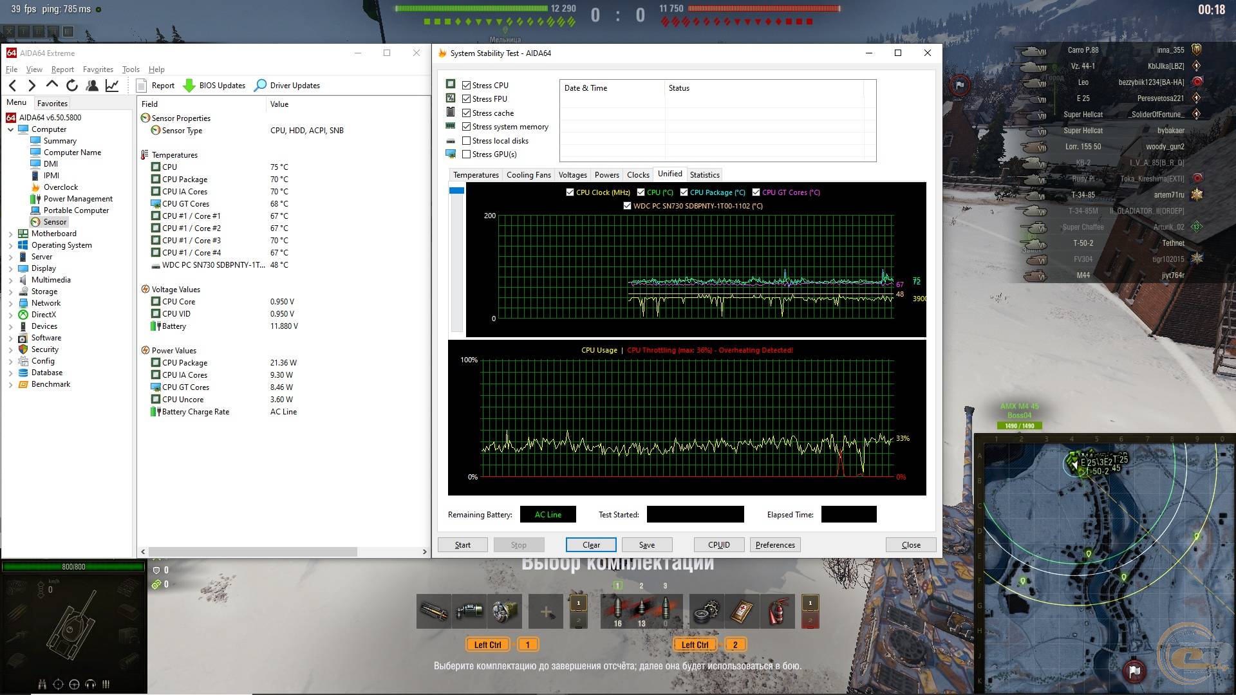Screen dimensions: 1236x695
Task: Expand the Storage tree node
Action: (10, 292)
